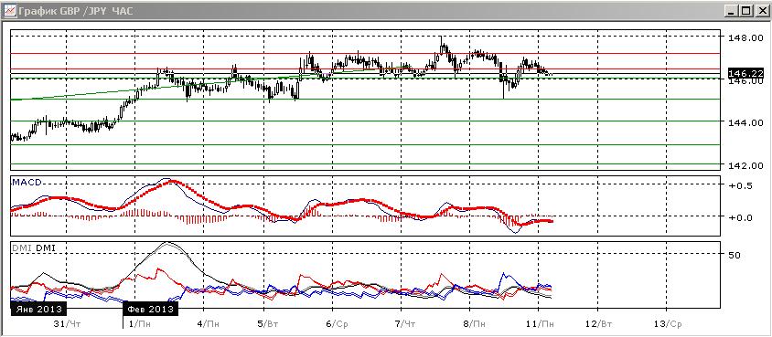Select the 'Янв 2013' month marker
Image resolution: width=772 pixels, height=337 pixels.
tap(38, 309)
